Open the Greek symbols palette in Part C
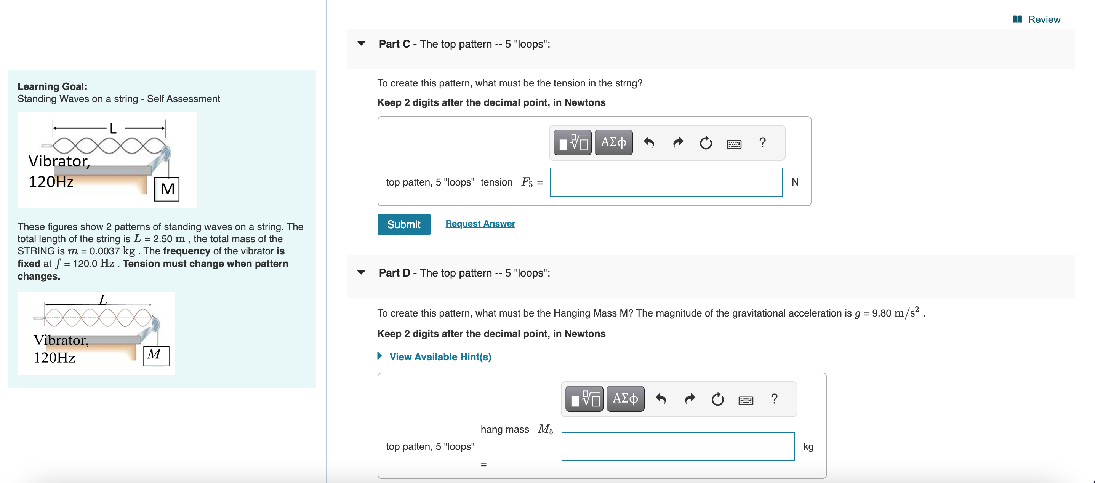Screen dimensions: 1095x483 (613, 142)
